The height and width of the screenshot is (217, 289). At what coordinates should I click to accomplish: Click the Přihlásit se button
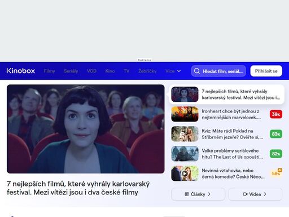tap(266, 71)
